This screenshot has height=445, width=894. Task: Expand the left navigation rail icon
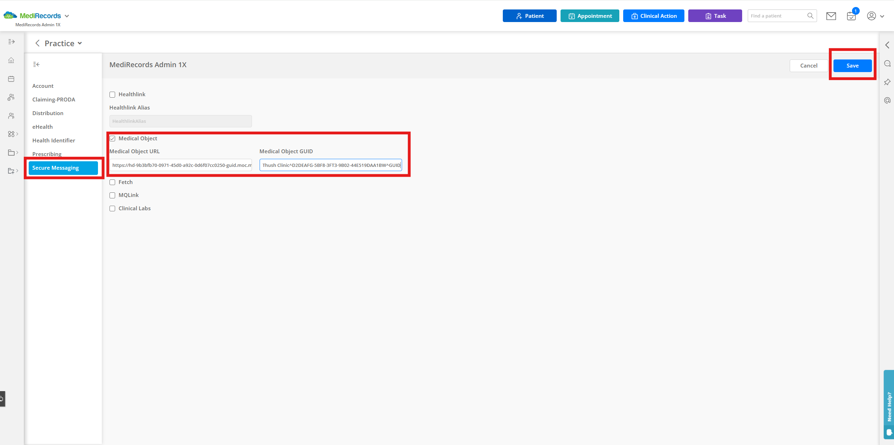(11, 42)
